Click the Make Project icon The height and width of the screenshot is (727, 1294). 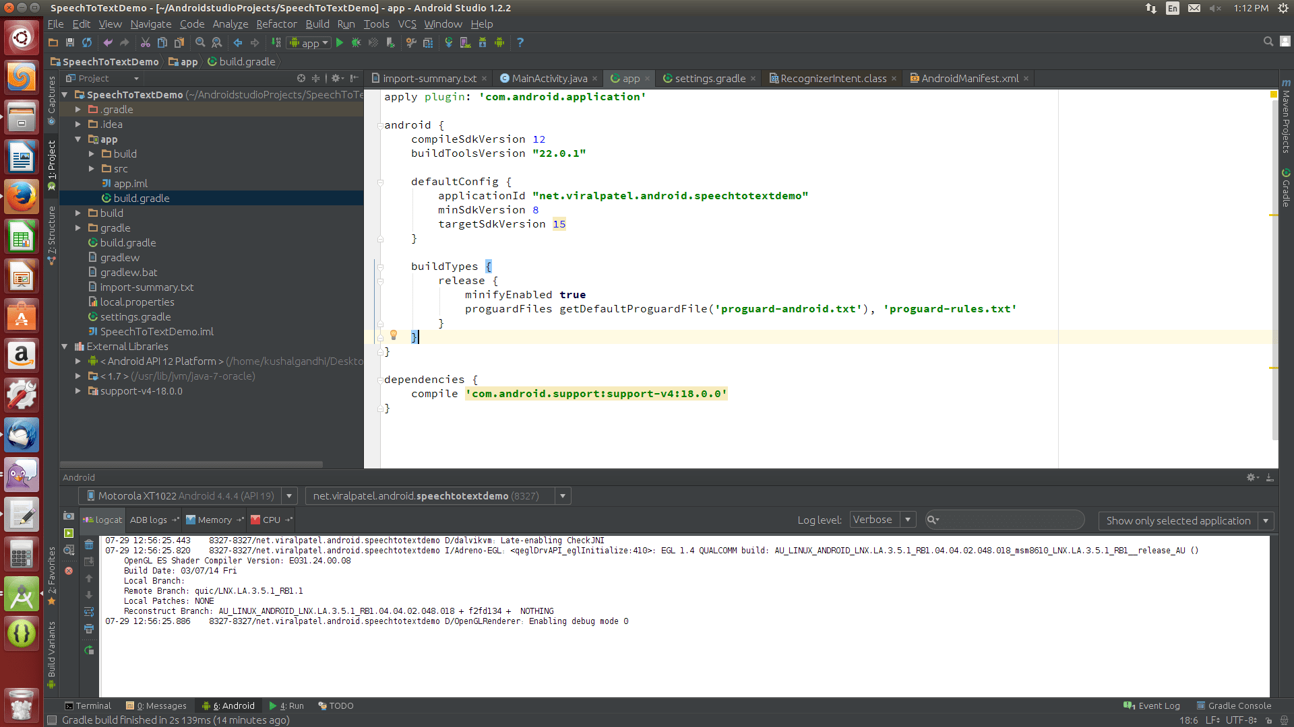coord(276,42)
